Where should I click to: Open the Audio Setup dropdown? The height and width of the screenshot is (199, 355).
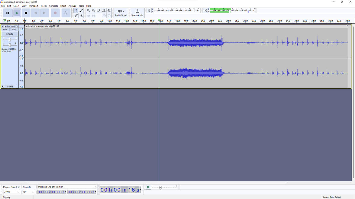pyautogui.click(x=121, y=13)
